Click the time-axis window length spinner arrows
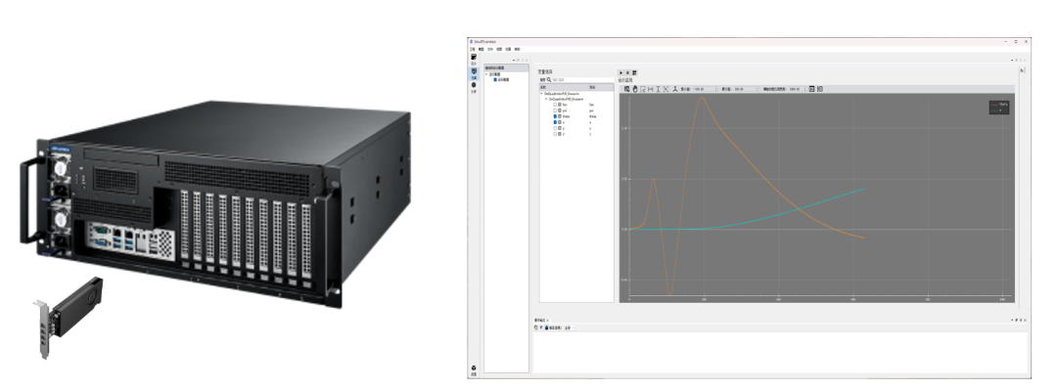This screenshot has width=1057, height=390. click(804, 89)
